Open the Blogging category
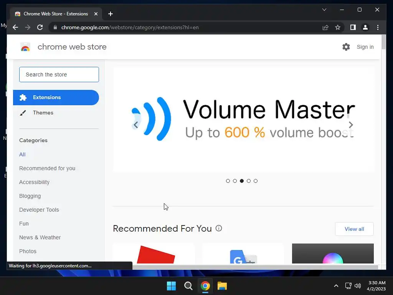 (x=30, y=196)
